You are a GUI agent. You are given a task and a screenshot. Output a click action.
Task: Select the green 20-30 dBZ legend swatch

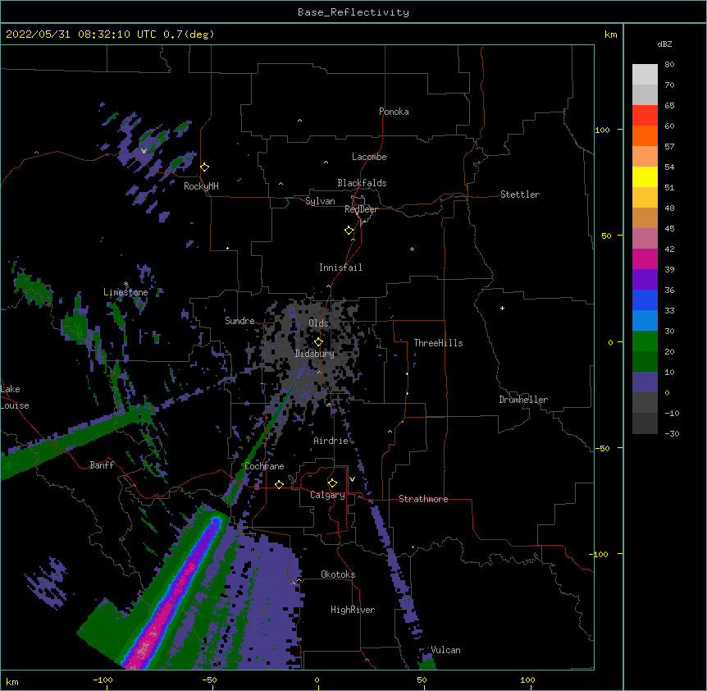pos(645,341)
